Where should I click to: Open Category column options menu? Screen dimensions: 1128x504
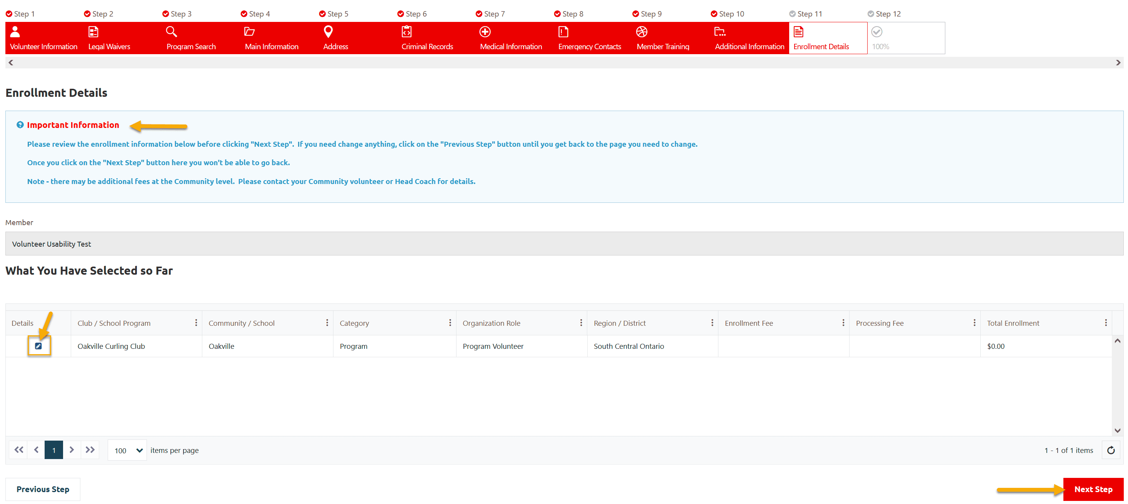tap(450, 323)
